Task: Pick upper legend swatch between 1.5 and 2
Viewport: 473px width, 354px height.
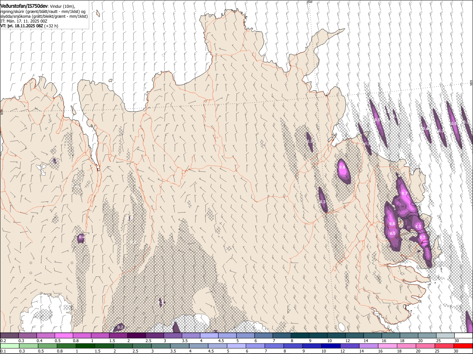Action: (x=118, y=336)
